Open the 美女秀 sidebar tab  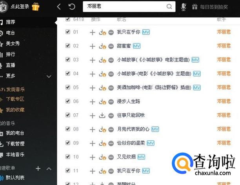coord(13,44)
